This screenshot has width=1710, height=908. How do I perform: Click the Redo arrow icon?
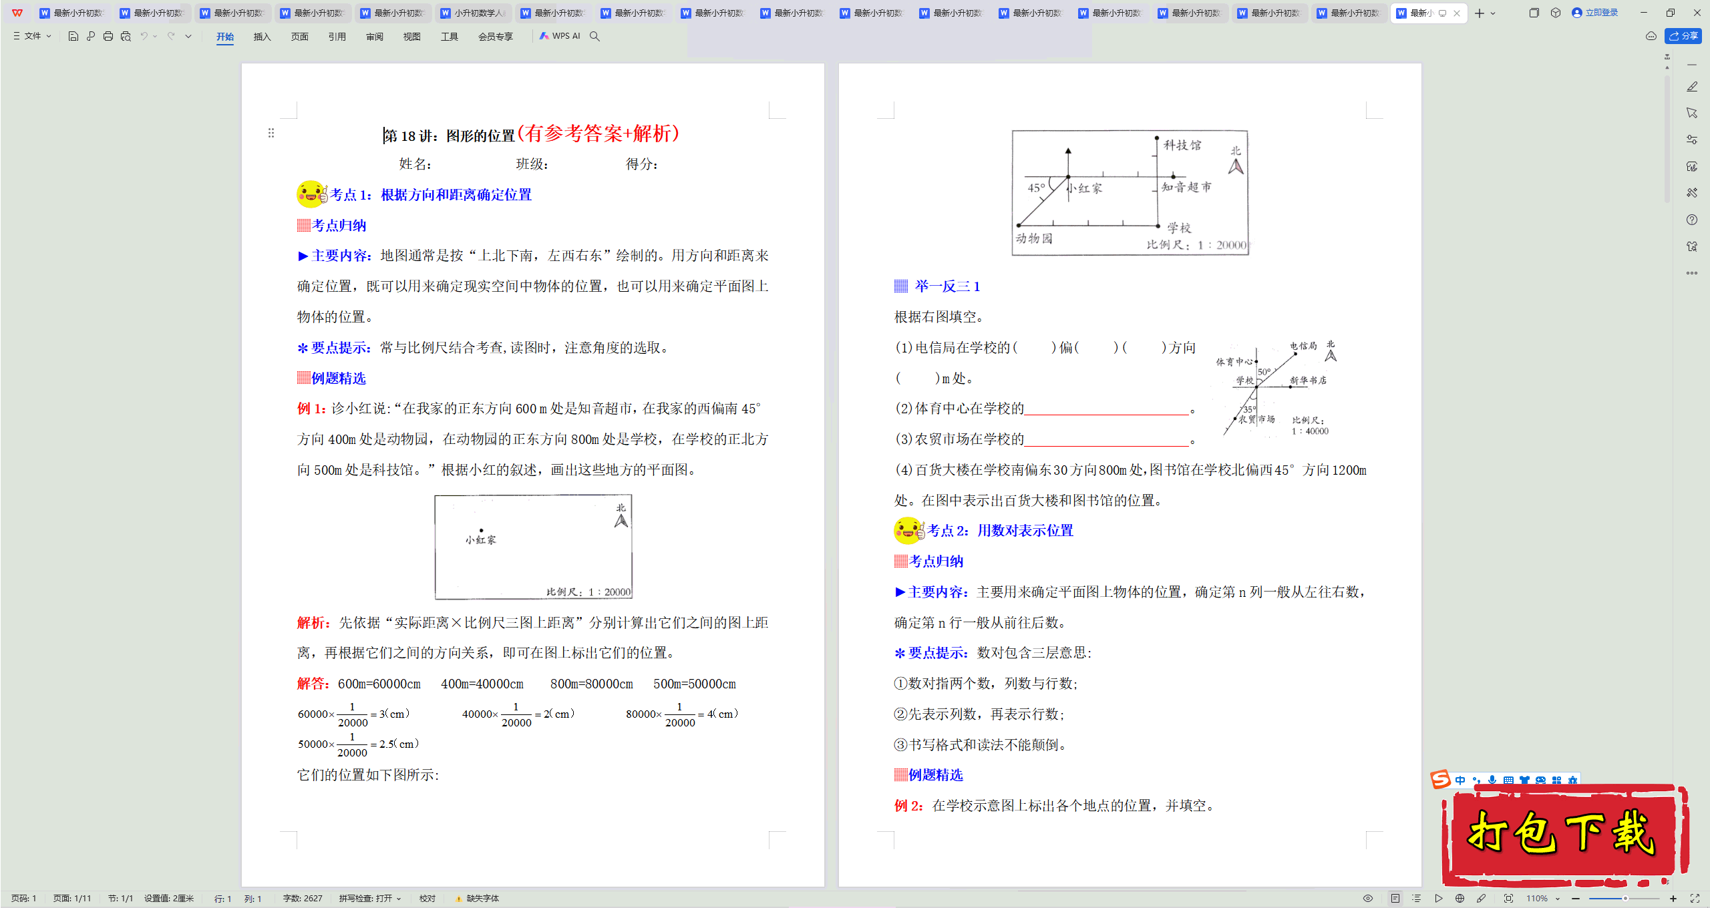click(x=171, y=36)
